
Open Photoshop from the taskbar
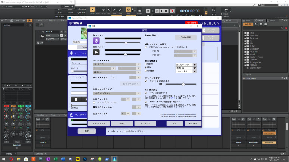[x=85, y=159]
